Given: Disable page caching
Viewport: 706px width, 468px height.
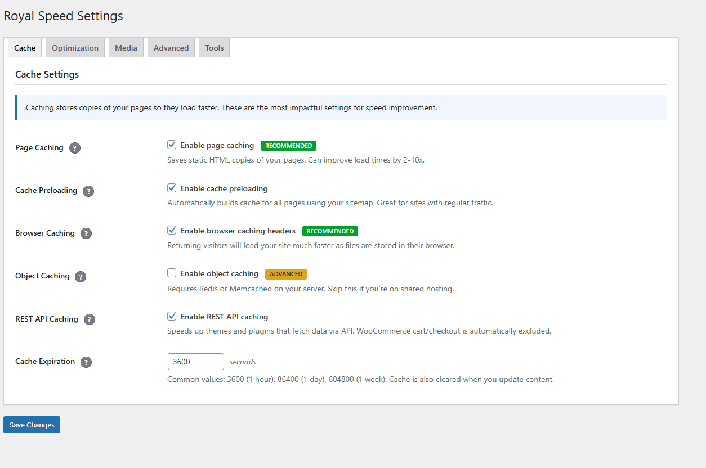Looking at the screenshot, I should pos(172,145).
